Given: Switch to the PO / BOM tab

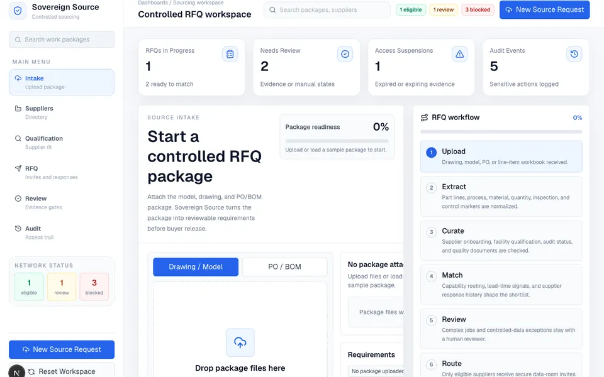Looking at the screenshot, I should tap(284, 267).
